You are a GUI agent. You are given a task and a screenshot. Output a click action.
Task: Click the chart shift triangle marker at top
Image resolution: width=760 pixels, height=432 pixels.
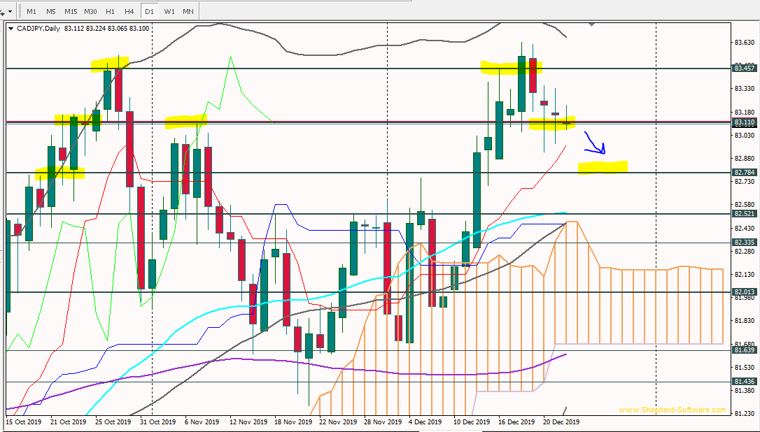(592, 24)
